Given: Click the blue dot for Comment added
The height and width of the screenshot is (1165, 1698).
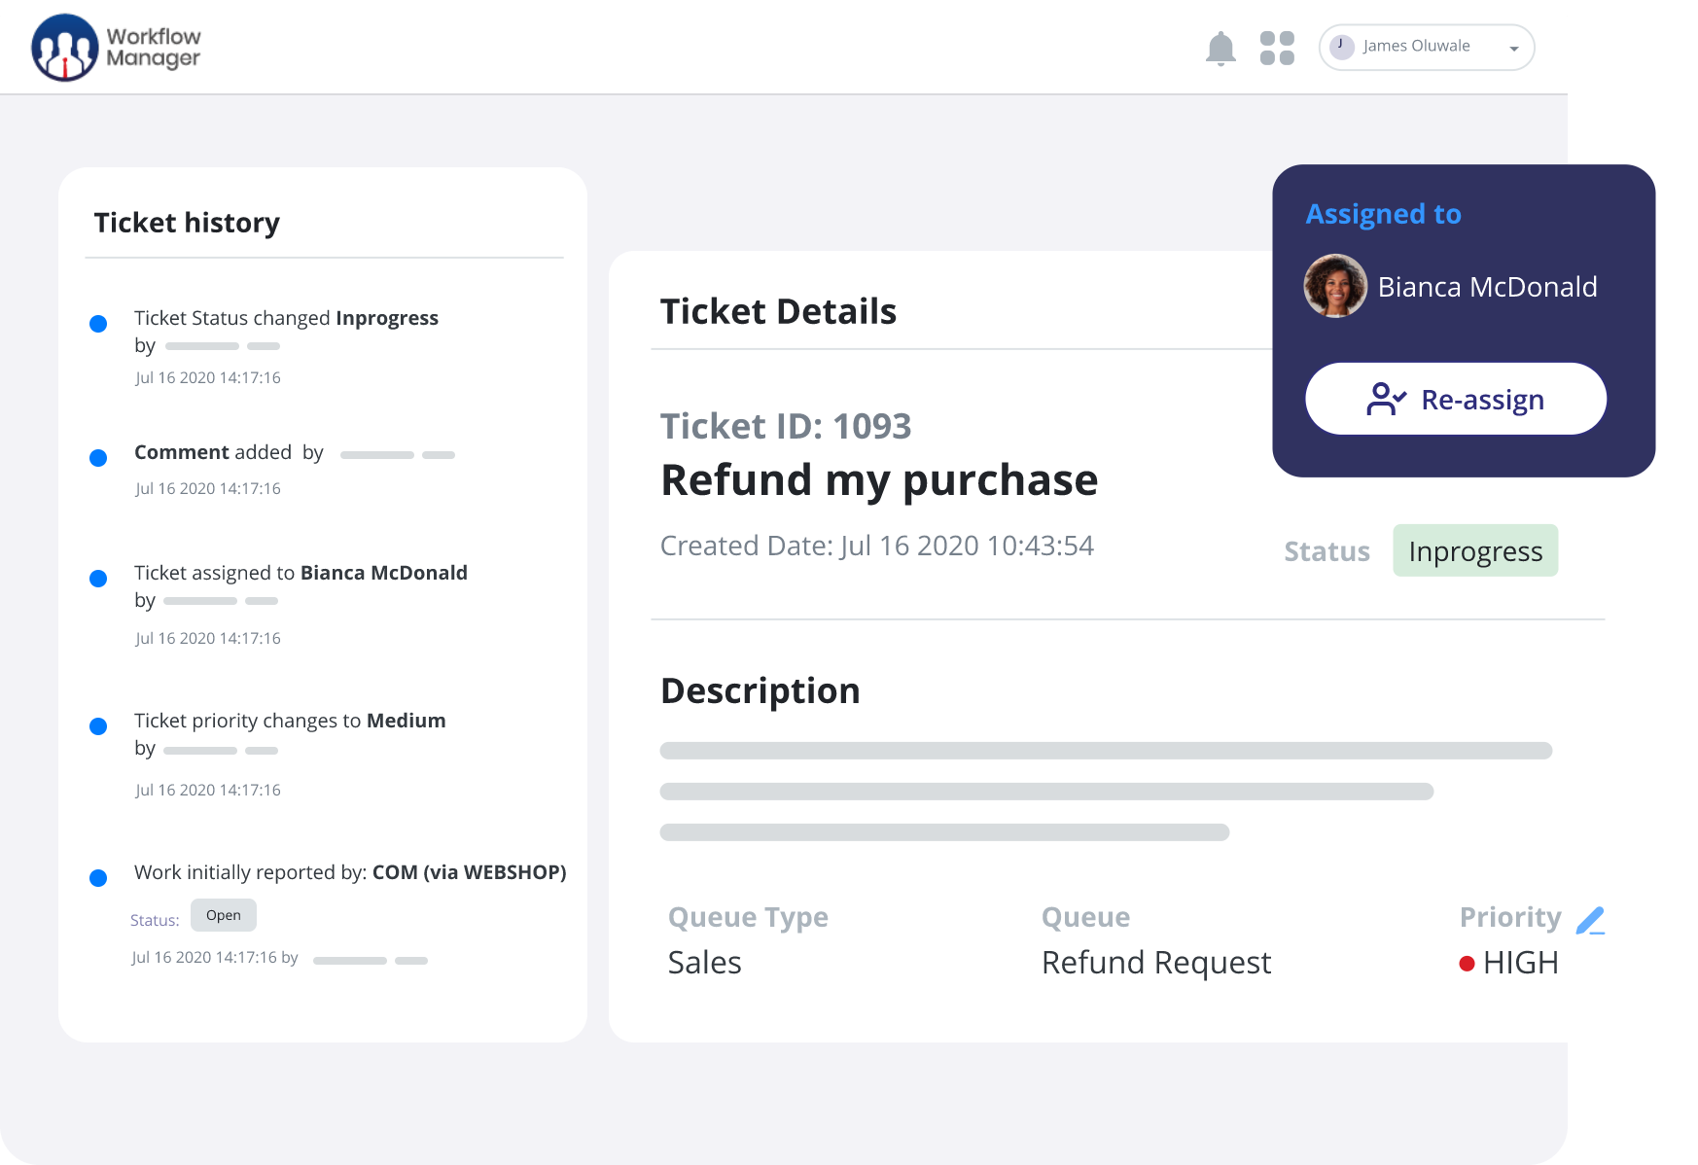Looking at the screenshot, I should pos(98,458).
